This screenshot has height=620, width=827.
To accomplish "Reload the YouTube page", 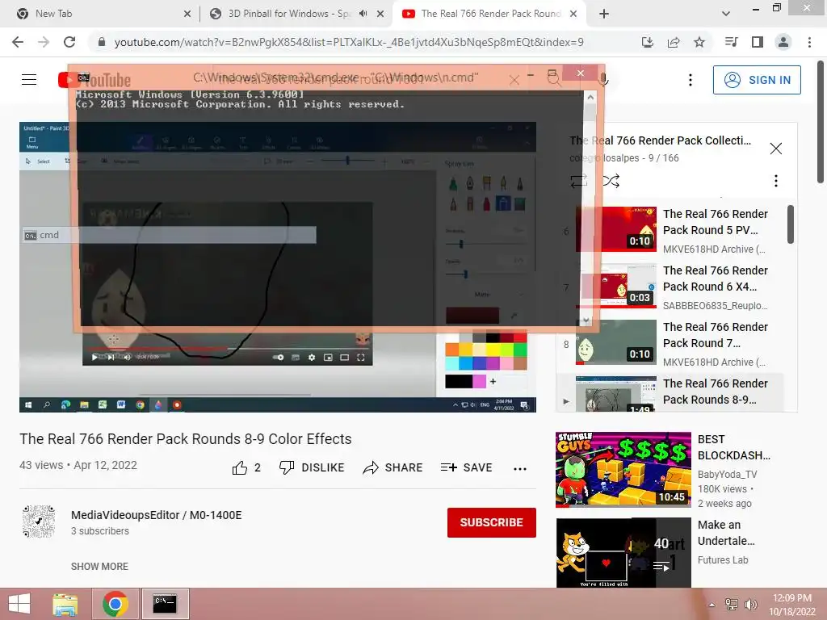I will click(x=69, y=42).
